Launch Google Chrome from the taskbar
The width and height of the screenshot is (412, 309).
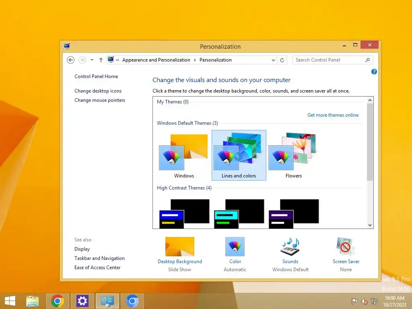57,301
